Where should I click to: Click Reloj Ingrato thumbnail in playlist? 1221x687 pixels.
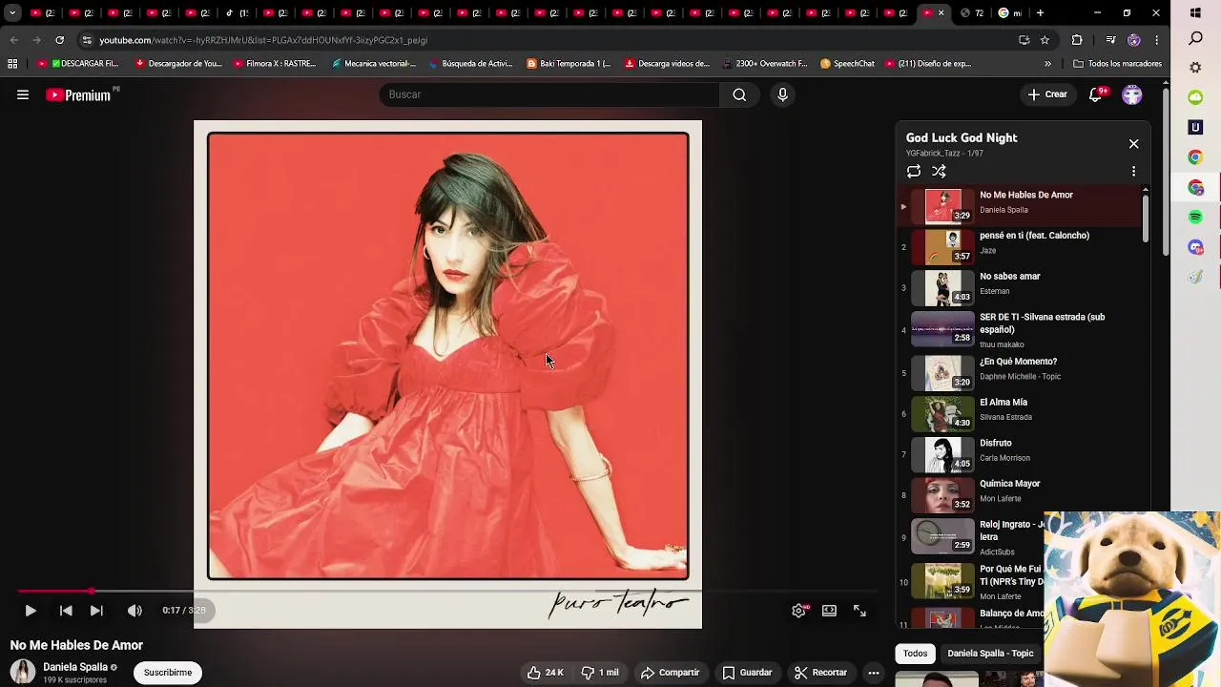coord(942,536)
